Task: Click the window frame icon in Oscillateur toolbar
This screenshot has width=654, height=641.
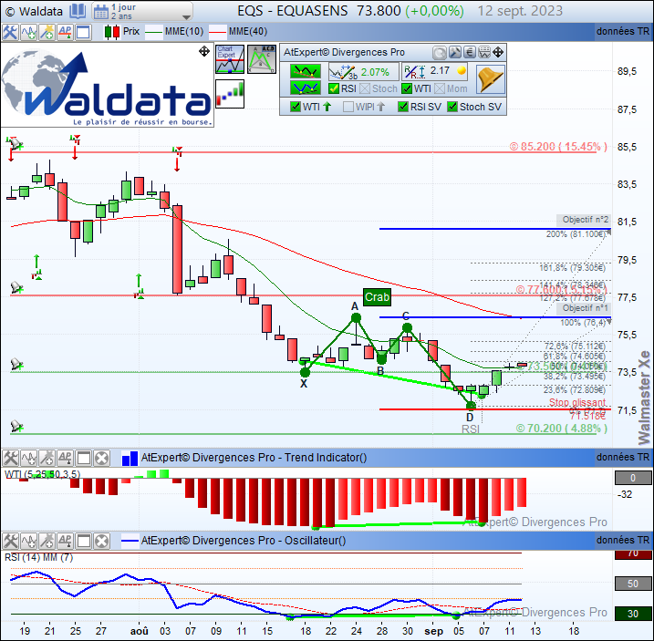Action: click(83, 542)
